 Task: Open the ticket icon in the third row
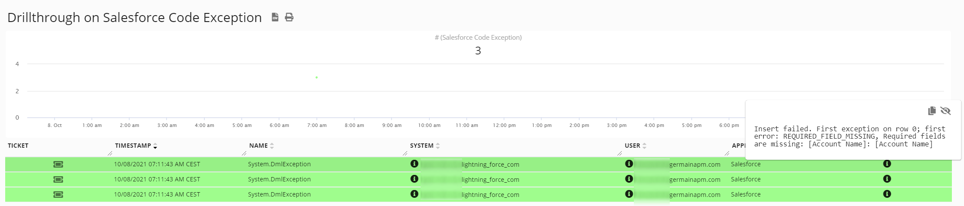pos(58,194)
